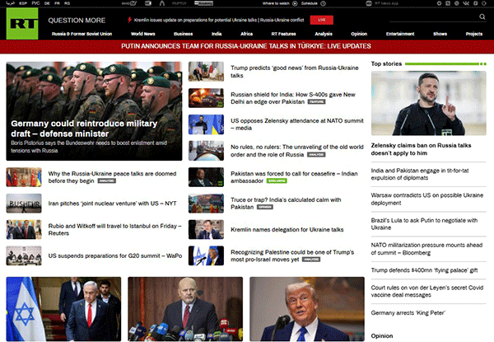Screen dimensions: 494x342
Task: Open the VK social media icon
Action: (466, 3)
